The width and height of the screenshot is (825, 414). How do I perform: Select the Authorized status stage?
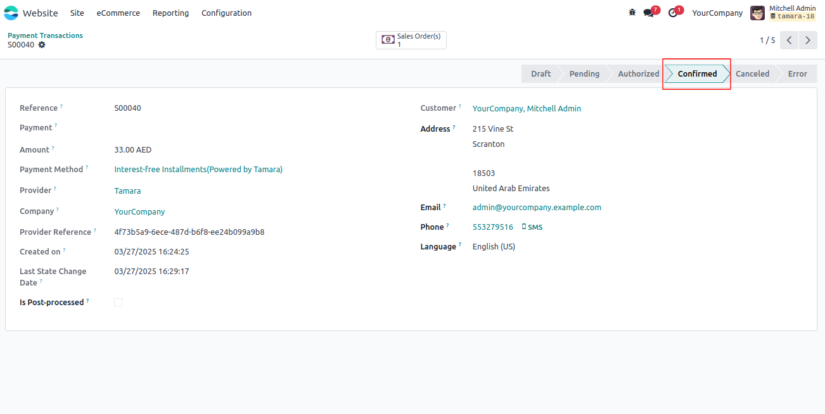[638, 73]
